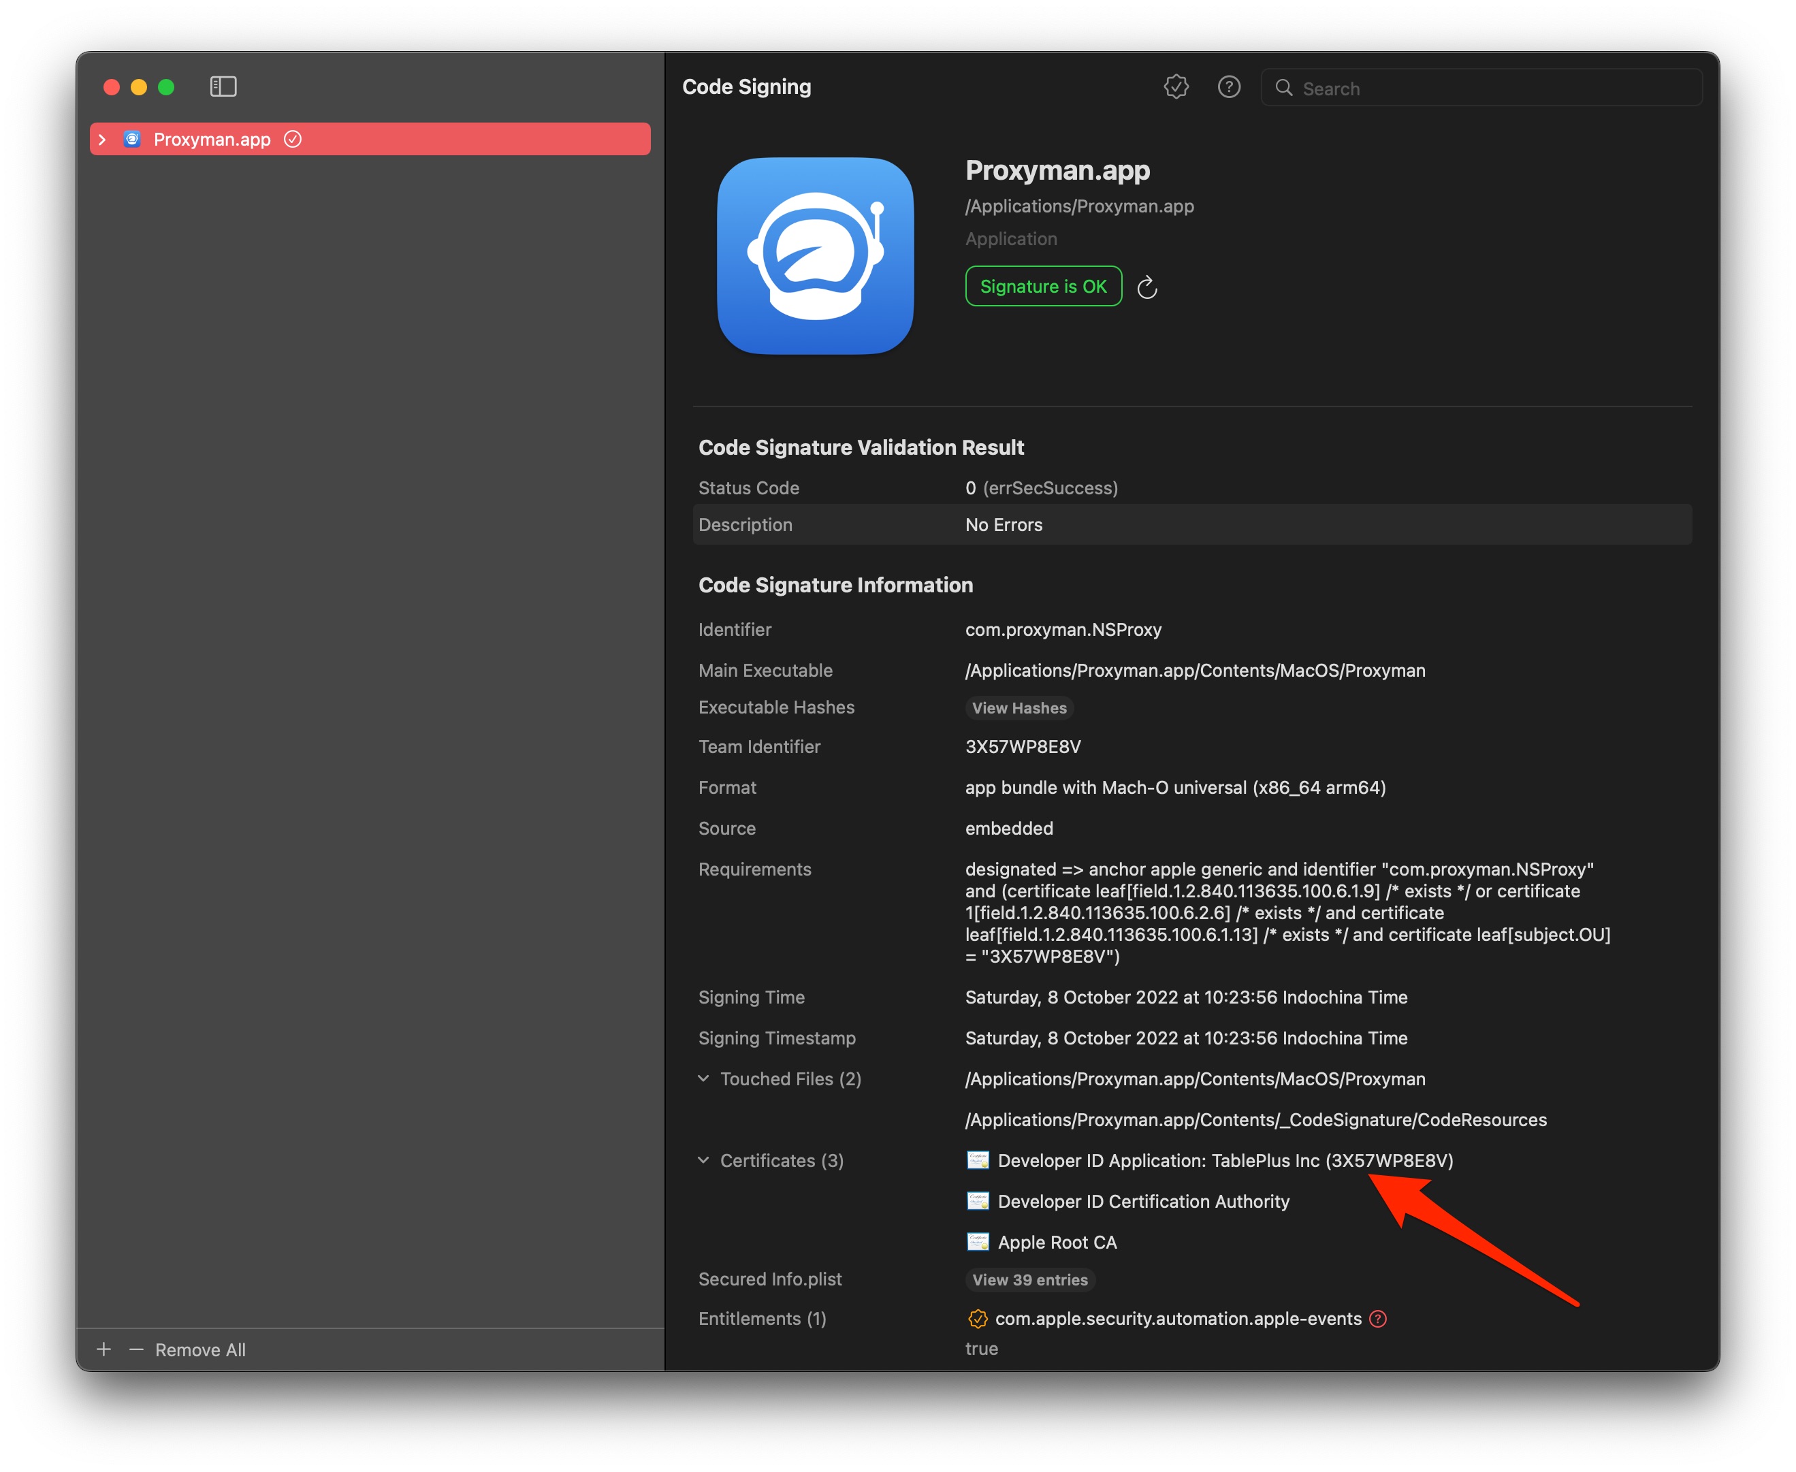Screen dimensions: 1796x1472
Task: Click the plus icon to add an app
Action: point(104,1349)
